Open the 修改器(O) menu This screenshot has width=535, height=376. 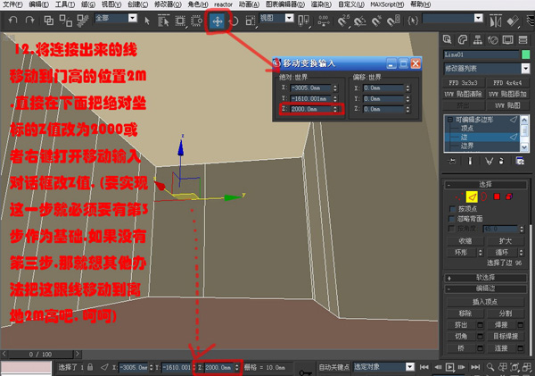(168, 4)
